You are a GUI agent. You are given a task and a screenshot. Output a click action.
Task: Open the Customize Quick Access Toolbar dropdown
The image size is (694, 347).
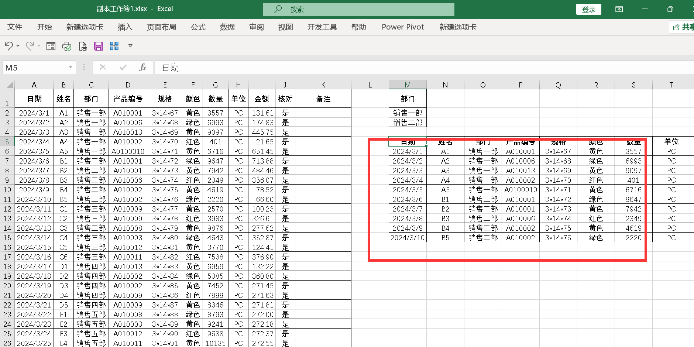click(x=130, y=46)
